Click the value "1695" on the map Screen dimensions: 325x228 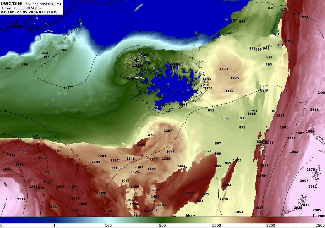[83, 204]
